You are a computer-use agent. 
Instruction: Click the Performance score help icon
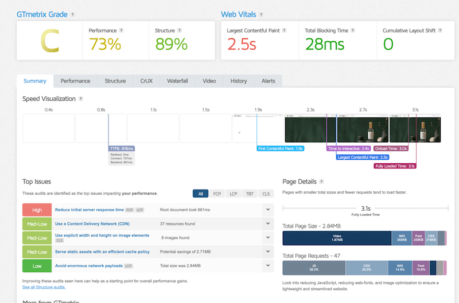(x=122, y=30)
